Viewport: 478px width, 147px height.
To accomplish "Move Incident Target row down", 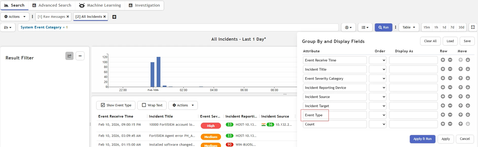I will (468, 106).
